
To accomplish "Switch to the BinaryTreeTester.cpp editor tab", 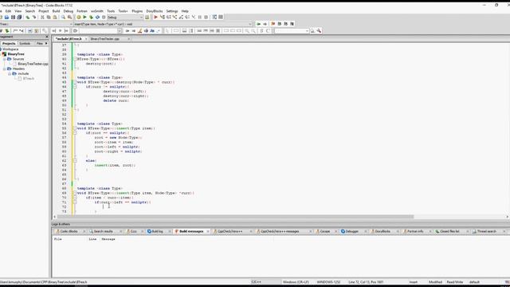I will coord(105,39).
